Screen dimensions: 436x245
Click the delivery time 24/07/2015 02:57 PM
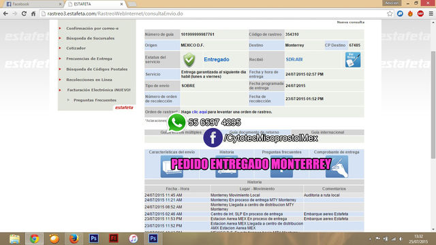click(305, 74)
